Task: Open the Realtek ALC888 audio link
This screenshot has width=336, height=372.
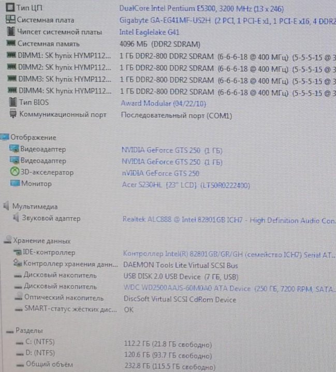Action: pyautogui.click(x=229, y=220)
